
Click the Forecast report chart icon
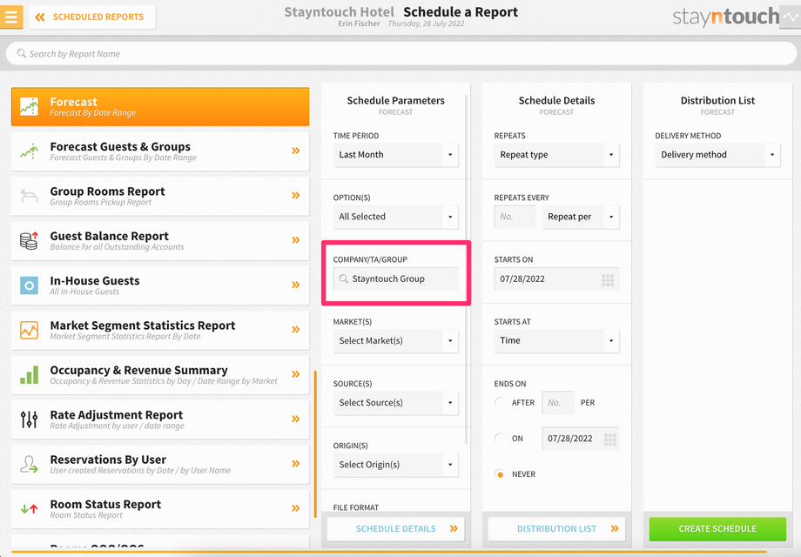29,107
